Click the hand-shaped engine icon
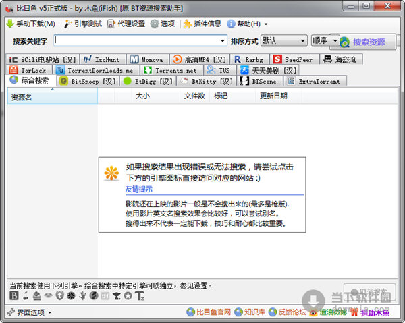This screenshot has height=323, width=405. pos(82,295)
